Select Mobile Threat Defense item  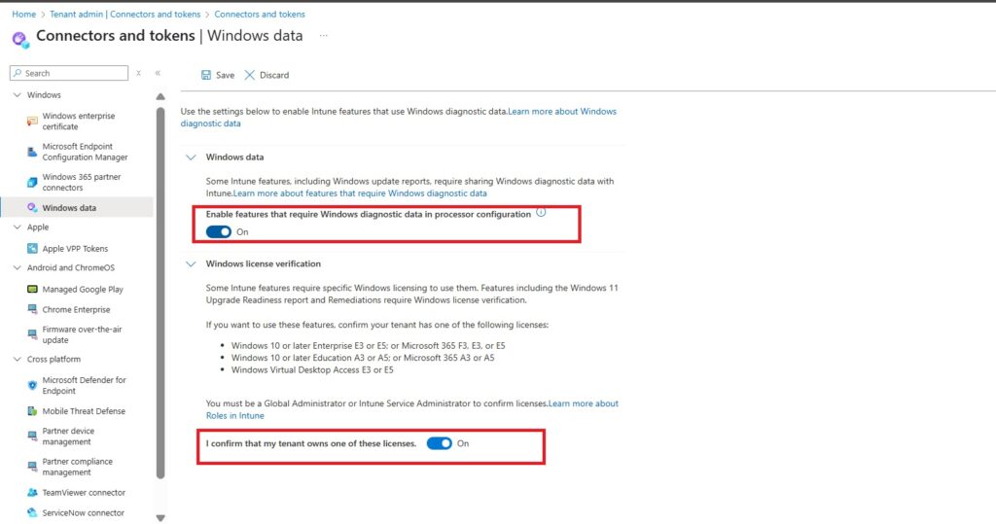point(84,411)
